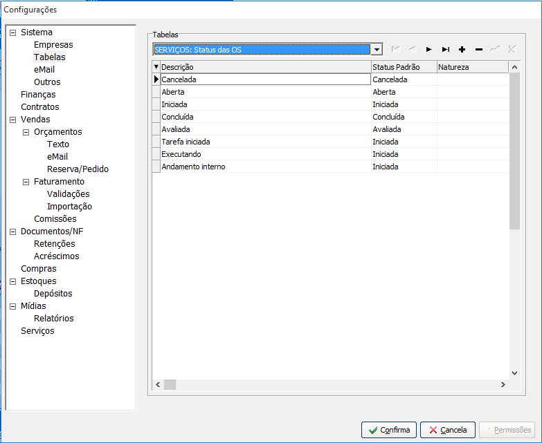Viewport: 542px width, 443px height.
Task: Select Importação tree item
Action: [x=69, y=207]
